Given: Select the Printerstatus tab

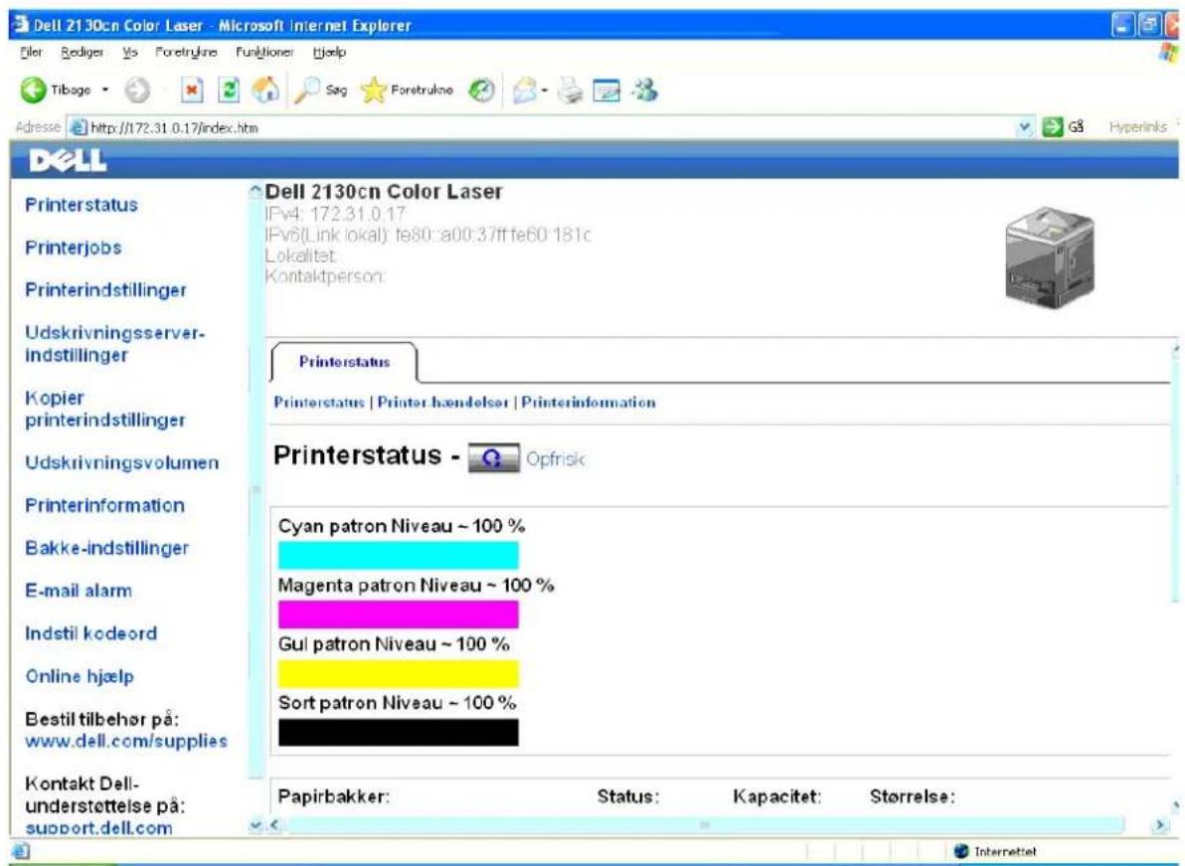Looking at the screenshot, I should point(344,362).
